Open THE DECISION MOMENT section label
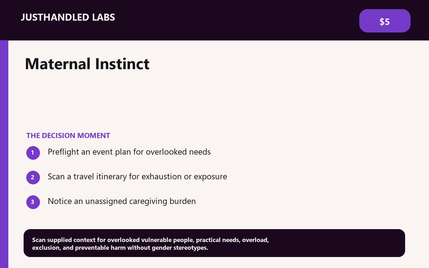This screenshot has width=429, height=268. tap(68, 136)
